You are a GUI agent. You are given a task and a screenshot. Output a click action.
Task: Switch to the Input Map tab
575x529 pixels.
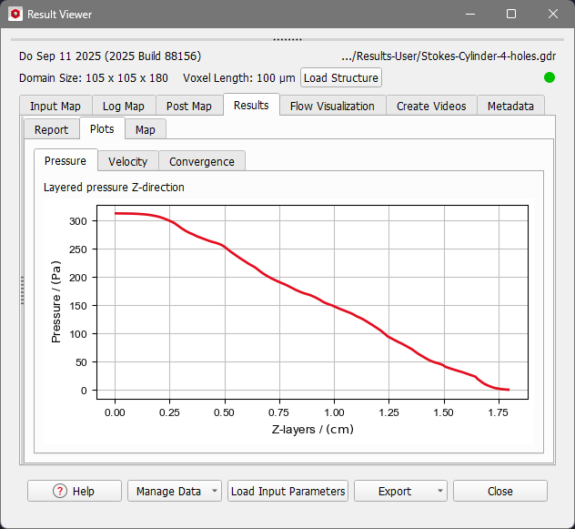pyautogui.click(x=55, y=107)
